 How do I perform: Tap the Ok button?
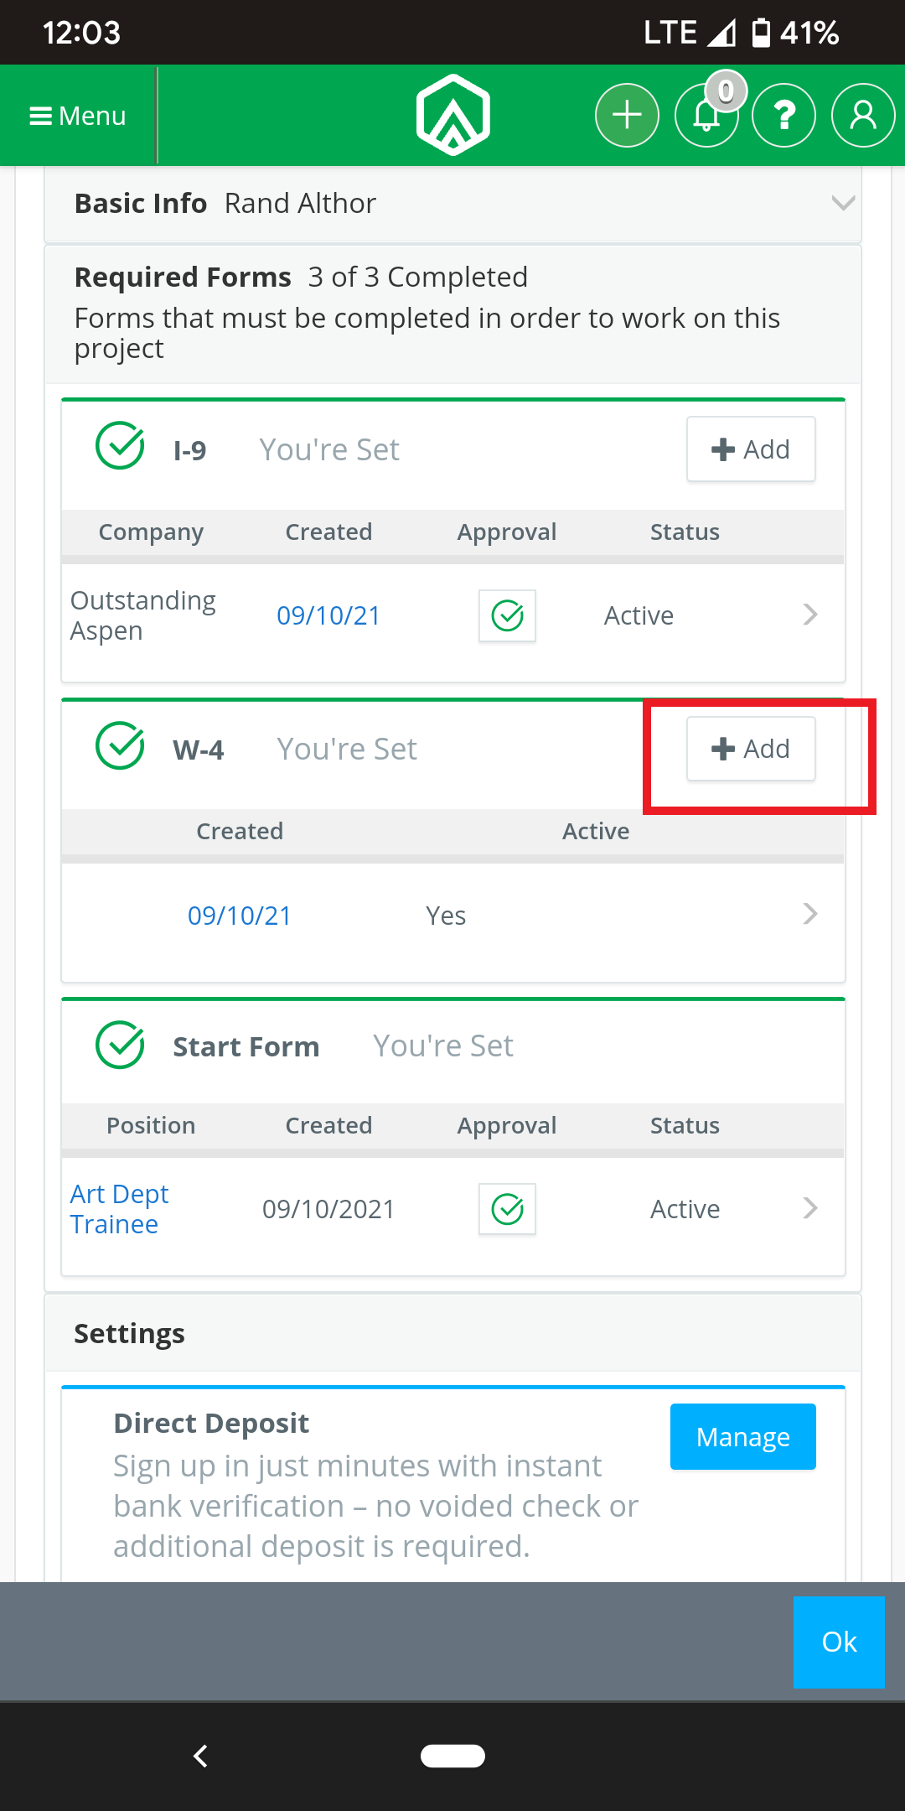coord(839,1642)
